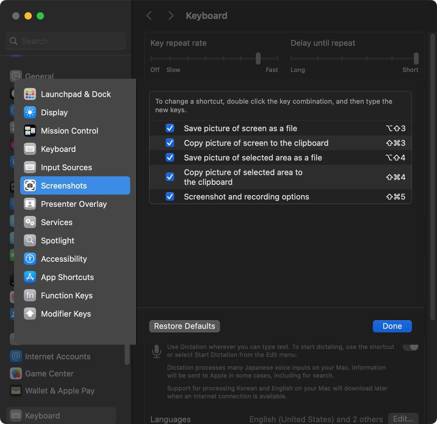437x424 pixels.
Task: Click Key repeat rate slider handle
Action: coord(258,58)
